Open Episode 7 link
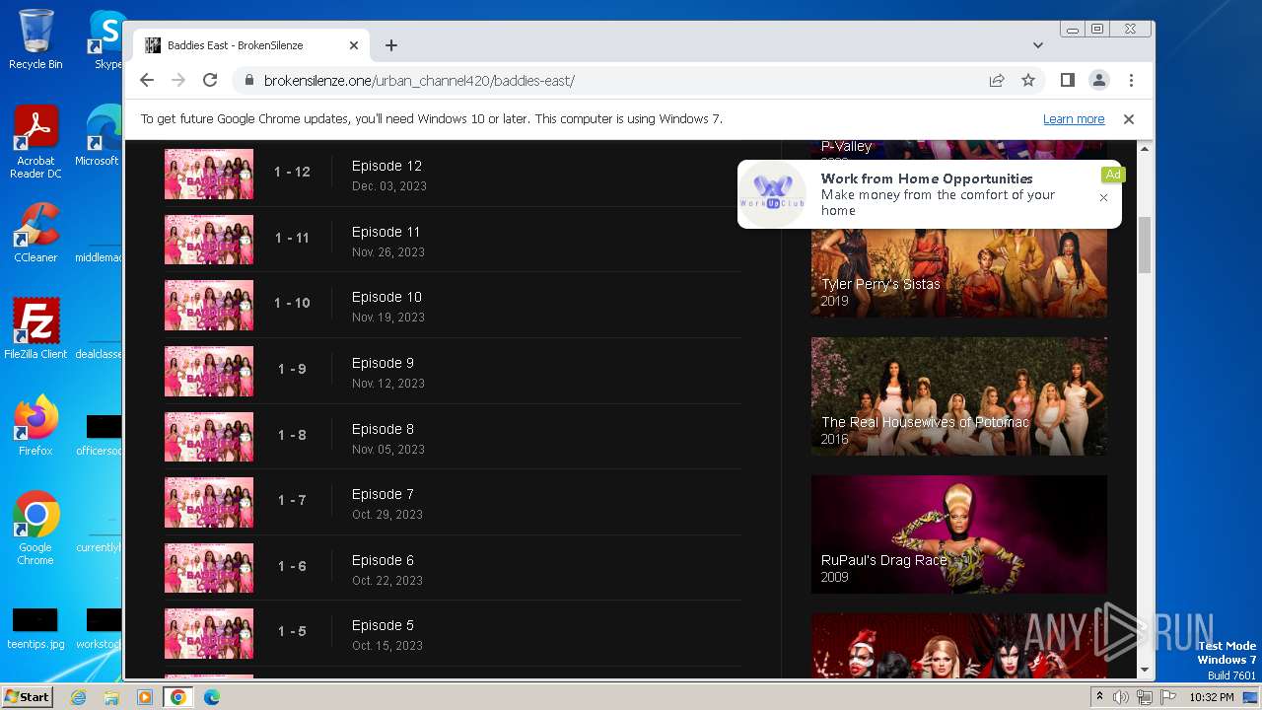1262x710 pixels. point(383,494)
